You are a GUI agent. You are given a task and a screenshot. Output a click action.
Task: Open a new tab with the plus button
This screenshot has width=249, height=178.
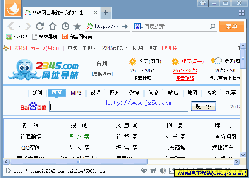coord(106,12)
